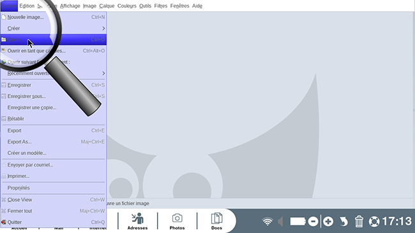Open the Filtres menu
This screenshot has width=415, height=233.
click(x=161, y=6)
